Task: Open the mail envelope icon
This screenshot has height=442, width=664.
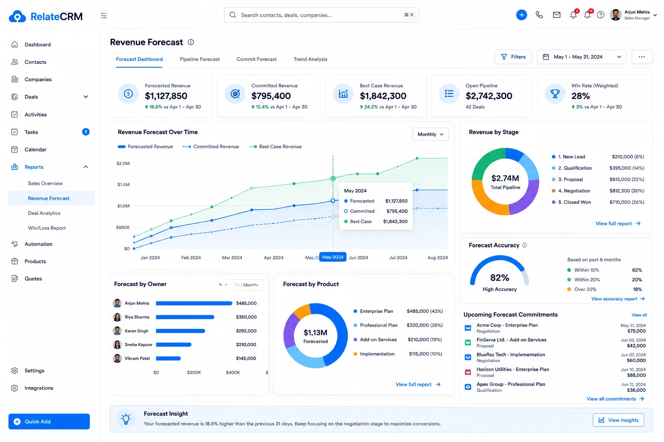Action: 557,15
